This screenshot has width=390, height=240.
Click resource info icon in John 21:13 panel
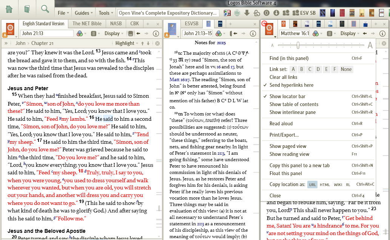pos(156,33)
